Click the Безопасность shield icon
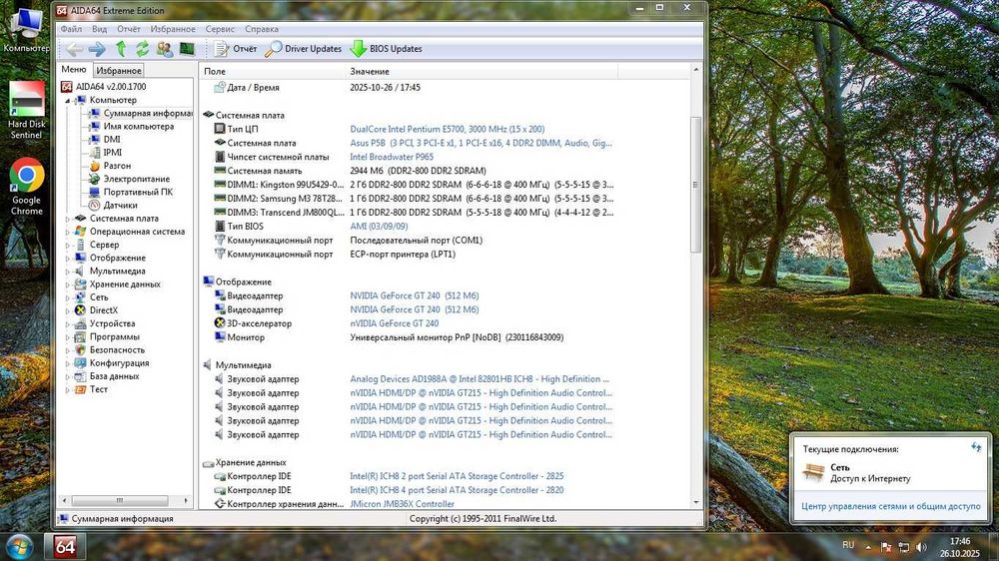999x561 pixels. (80, 349)
